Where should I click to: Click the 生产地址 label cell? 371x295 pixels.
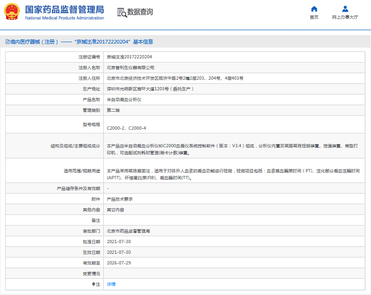pyautogui.click(x=54, y=89)
